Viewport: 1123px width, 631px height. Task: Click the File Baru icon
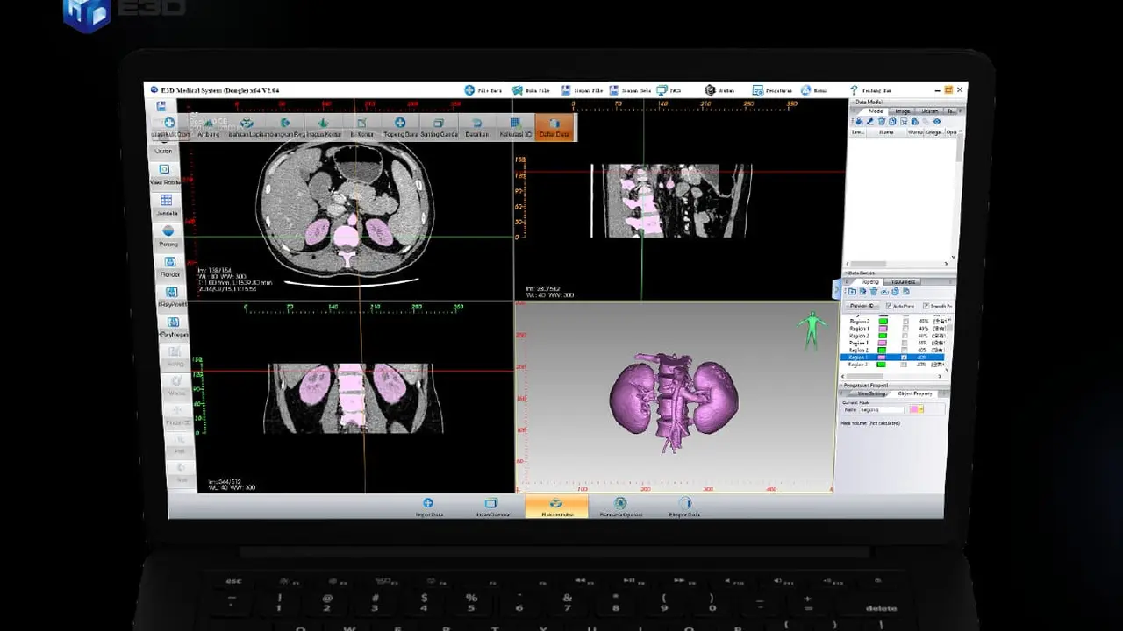tap(469, 90)
